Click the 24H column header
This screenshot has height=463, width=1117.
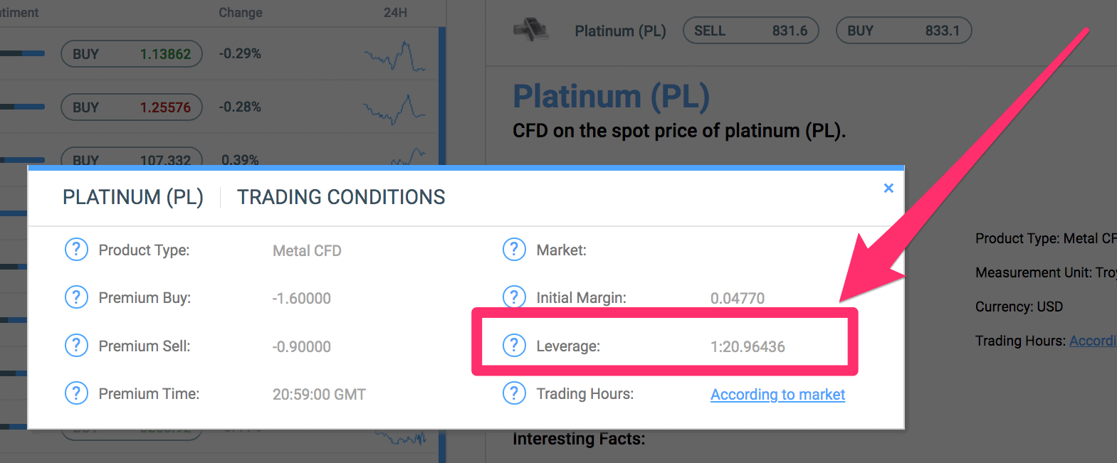click(395, 13)
